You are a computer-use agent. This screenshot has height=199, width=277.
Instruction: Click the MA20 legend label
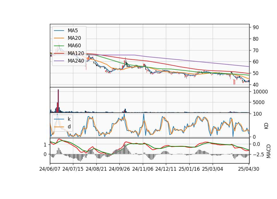(x=74, y=38)
